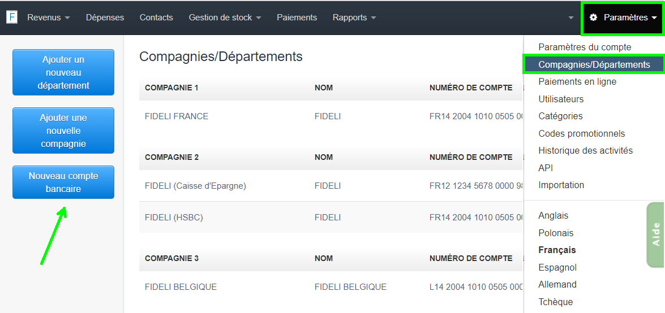Image resolution: width=665 pixels, height=313 pixels.
Task: Click the F logo icon
Action: coord(11,18)
